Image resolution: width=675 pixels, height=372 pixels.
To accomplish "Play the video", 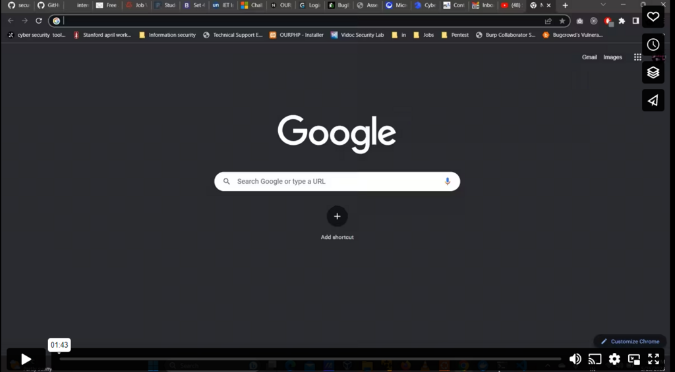I will pos(26,359).
